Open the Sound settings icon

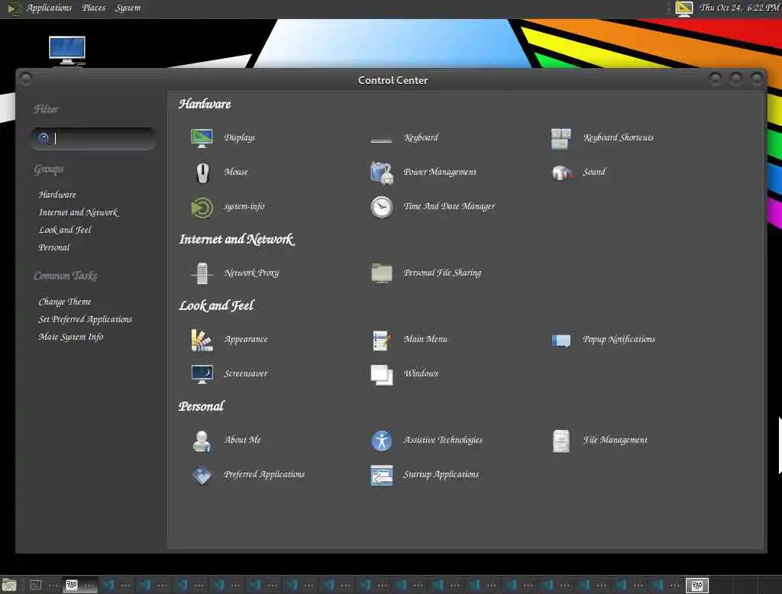[x=561, y=173]
